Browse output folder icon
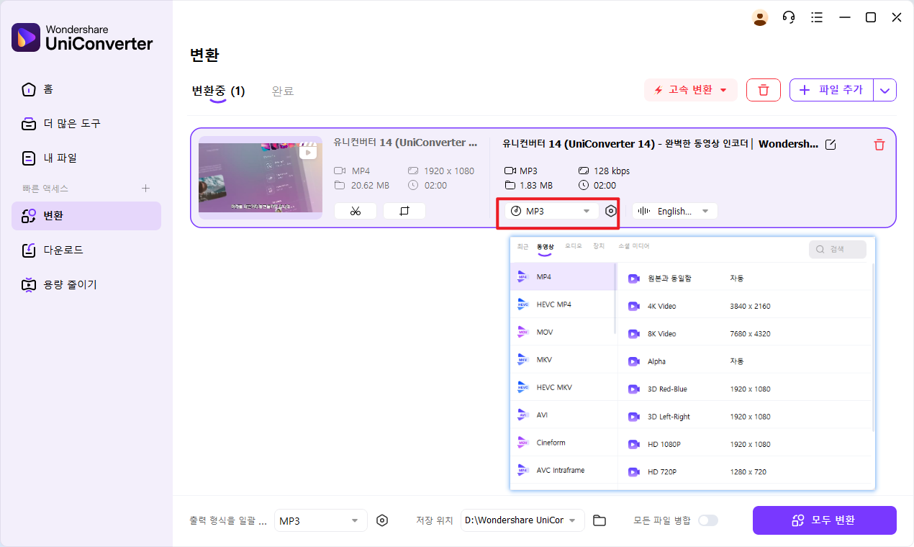This screenshot has height=547, width=914. [599, 520]
